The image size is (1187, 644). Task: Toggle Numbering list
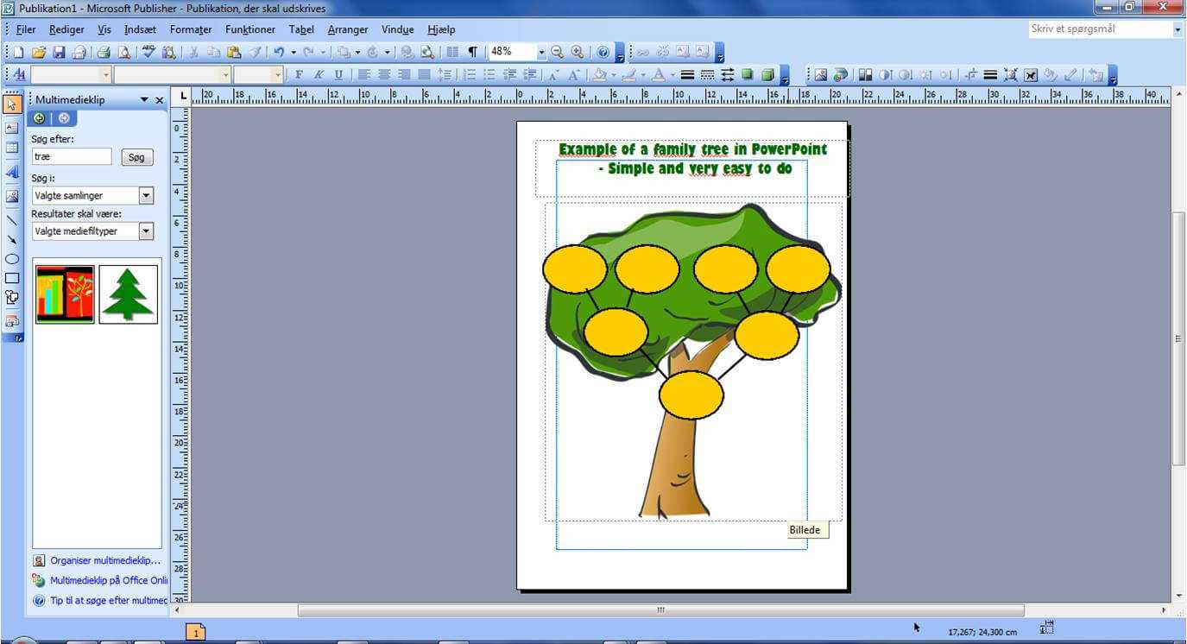coord(470,75)
